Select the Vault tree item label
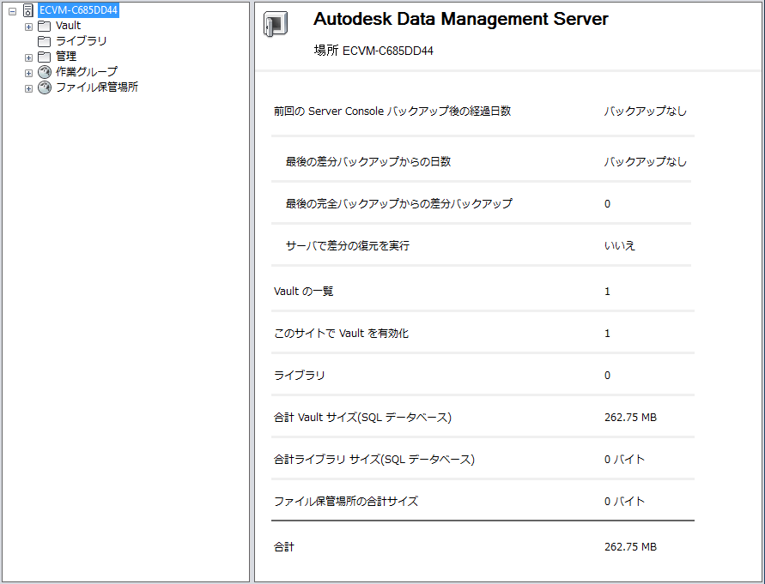This screenshot has height=584, width=765. [68, 26]
